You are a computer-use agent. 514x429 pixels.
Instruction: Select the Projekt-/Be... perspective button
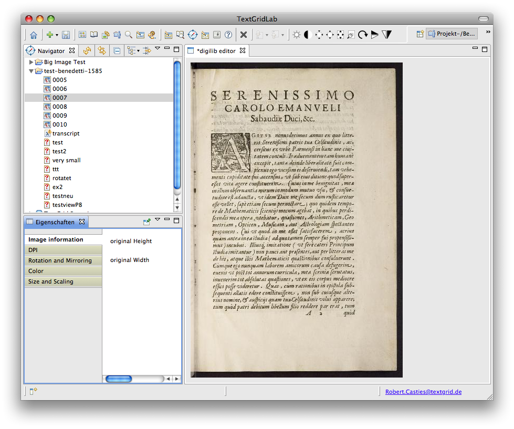pyautogui.click(x=452, y=34)
